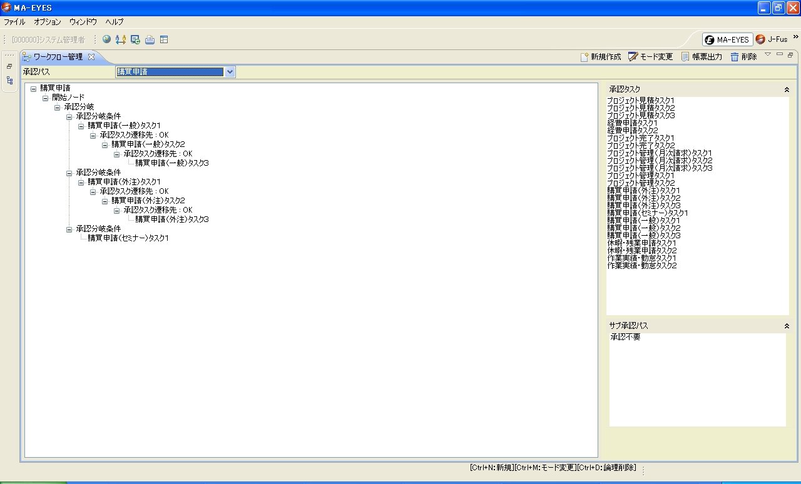Collapse the 承認分岐 tree node
This screenshot has width=801, height=484.
tap(58, 108)
